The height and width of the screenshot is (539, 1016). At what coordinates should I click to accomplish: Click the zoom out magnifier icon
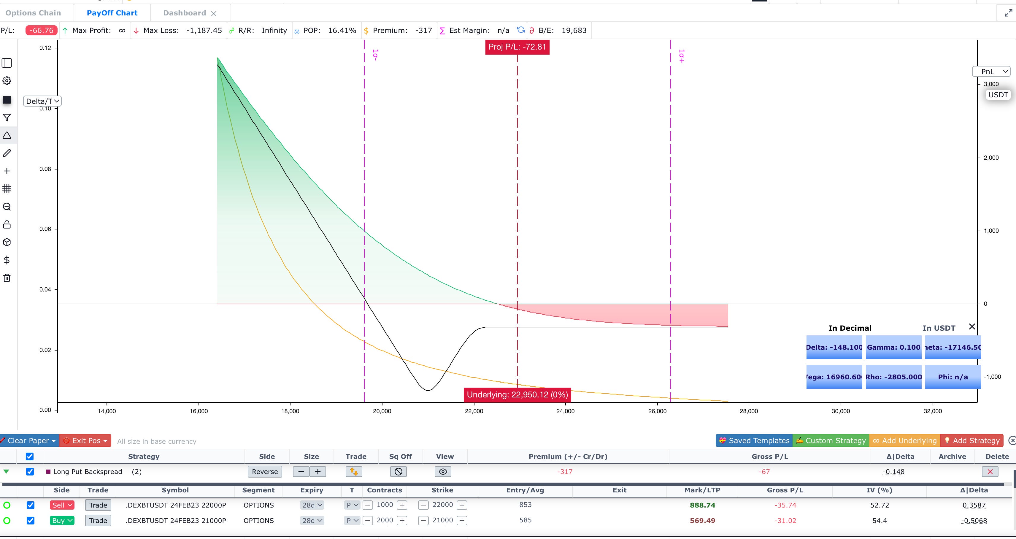7,207
